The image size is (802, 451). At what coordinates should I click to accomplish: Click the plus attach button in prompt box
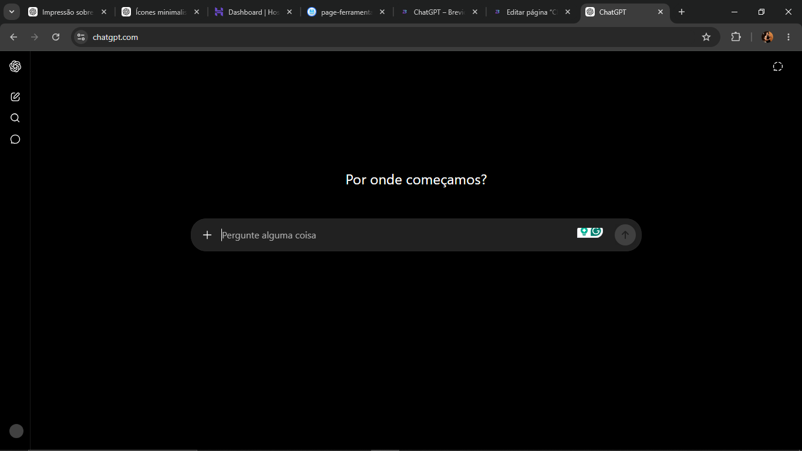click(207, 235)
